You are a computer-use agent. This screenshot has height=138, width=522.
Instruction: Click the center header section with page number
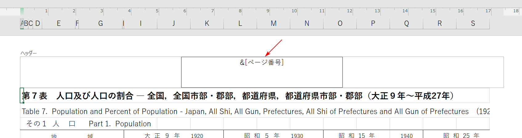pos(262,72)
